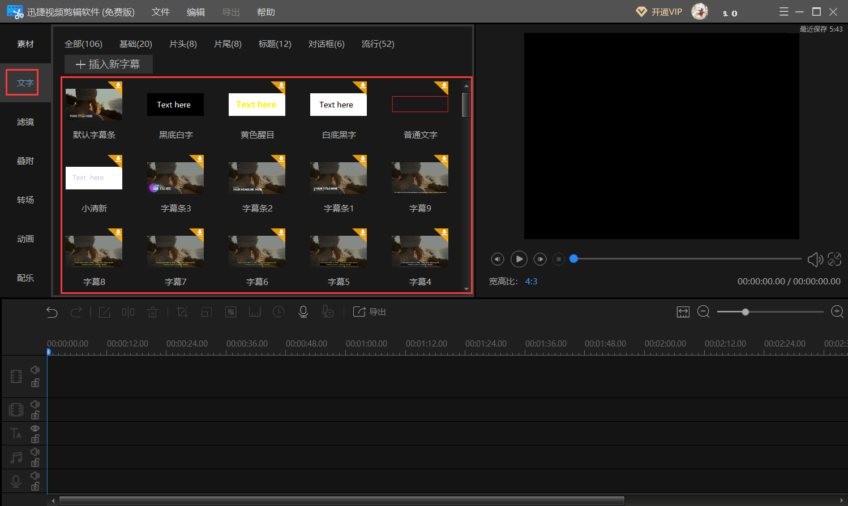
Task: Click the 开通VIP button
Action: pyautogui.click(x=659, y=12)
